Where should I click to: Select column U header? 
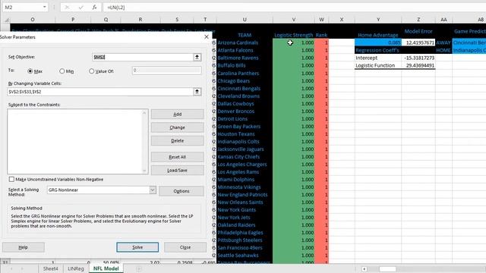245,20
